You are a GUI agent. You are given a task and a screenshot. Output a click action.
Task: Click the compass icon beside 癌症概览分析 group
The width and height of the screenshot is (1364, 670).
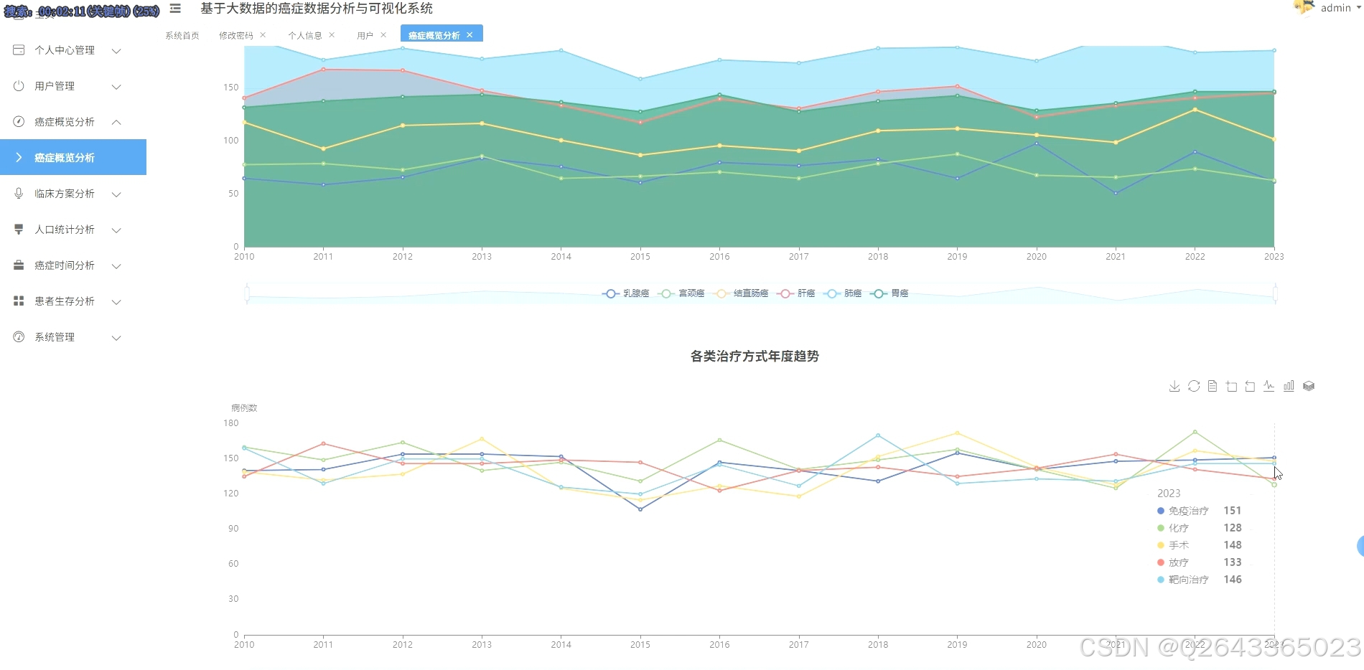[19, 122]
